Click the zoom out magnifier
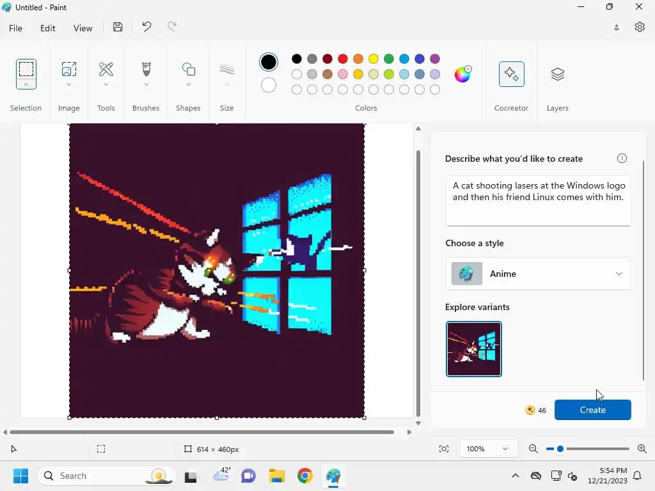 [x=533, y=449]
